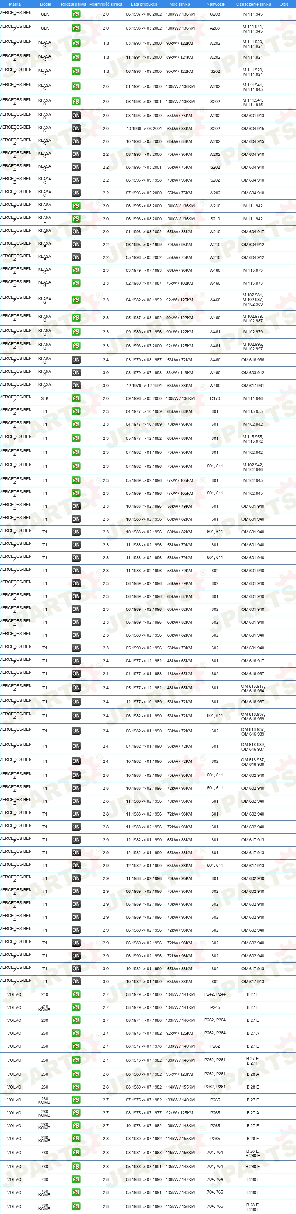Click engine code OM 601.913

pos(253,116)
